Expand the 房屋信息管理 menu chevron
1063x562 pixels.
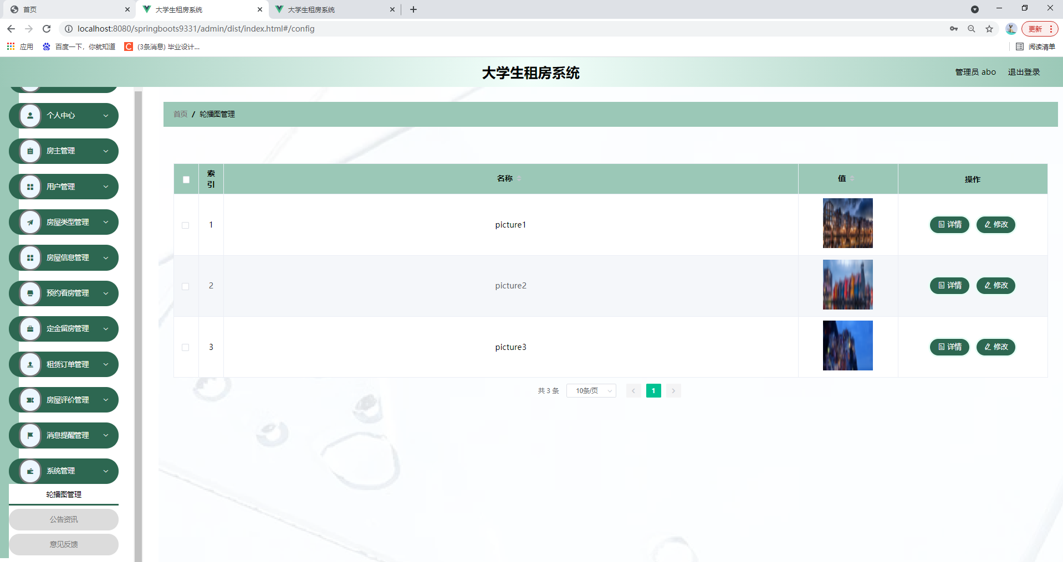(x=105, y=257)
